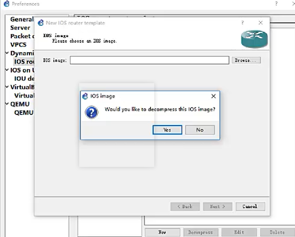Click the GNS3 icon in IOS image dialog title
The height and width of the screenshot is (237, 295).
point(85,96)
